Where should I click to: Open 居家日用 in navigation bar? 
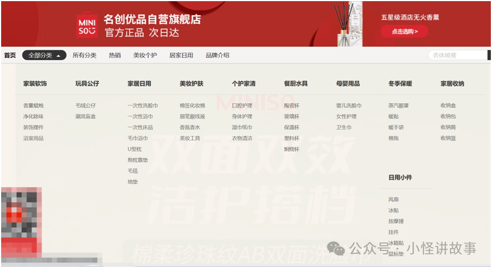click(181, 55)
